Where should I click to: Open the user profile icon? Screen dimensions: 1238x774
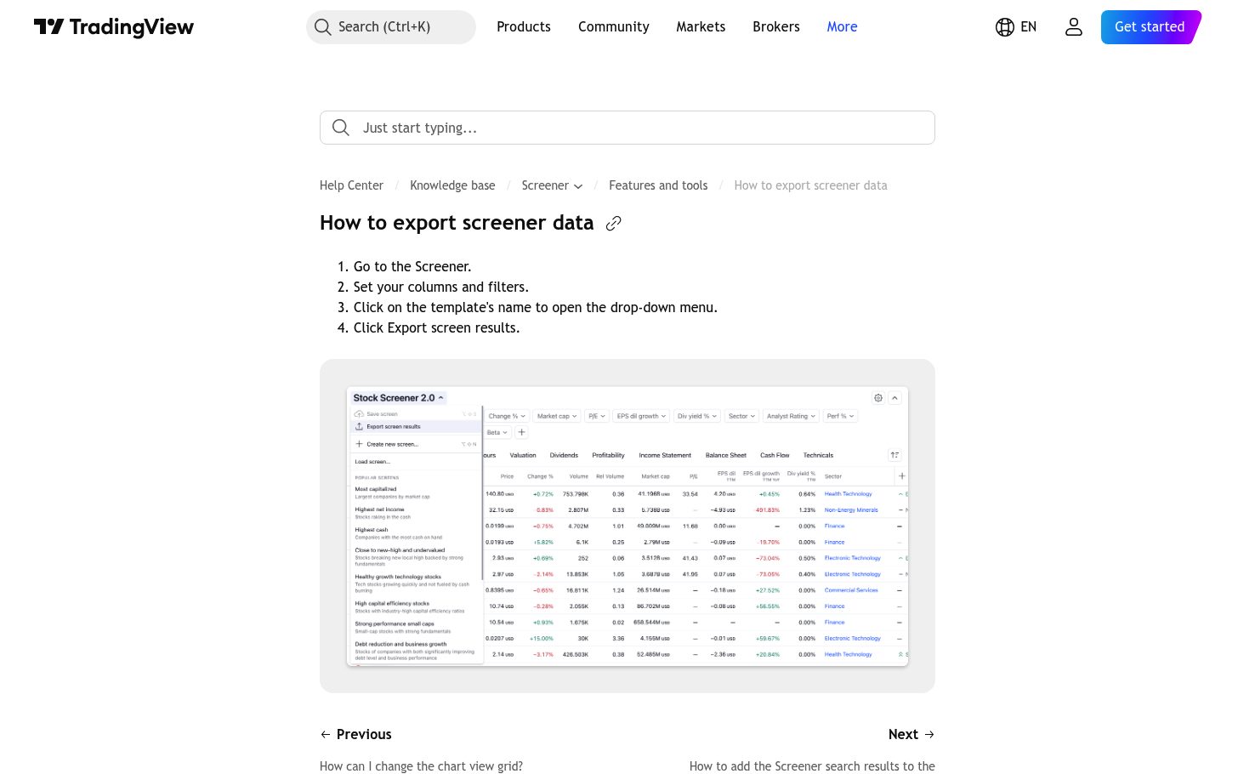[x=1074, y=27]
